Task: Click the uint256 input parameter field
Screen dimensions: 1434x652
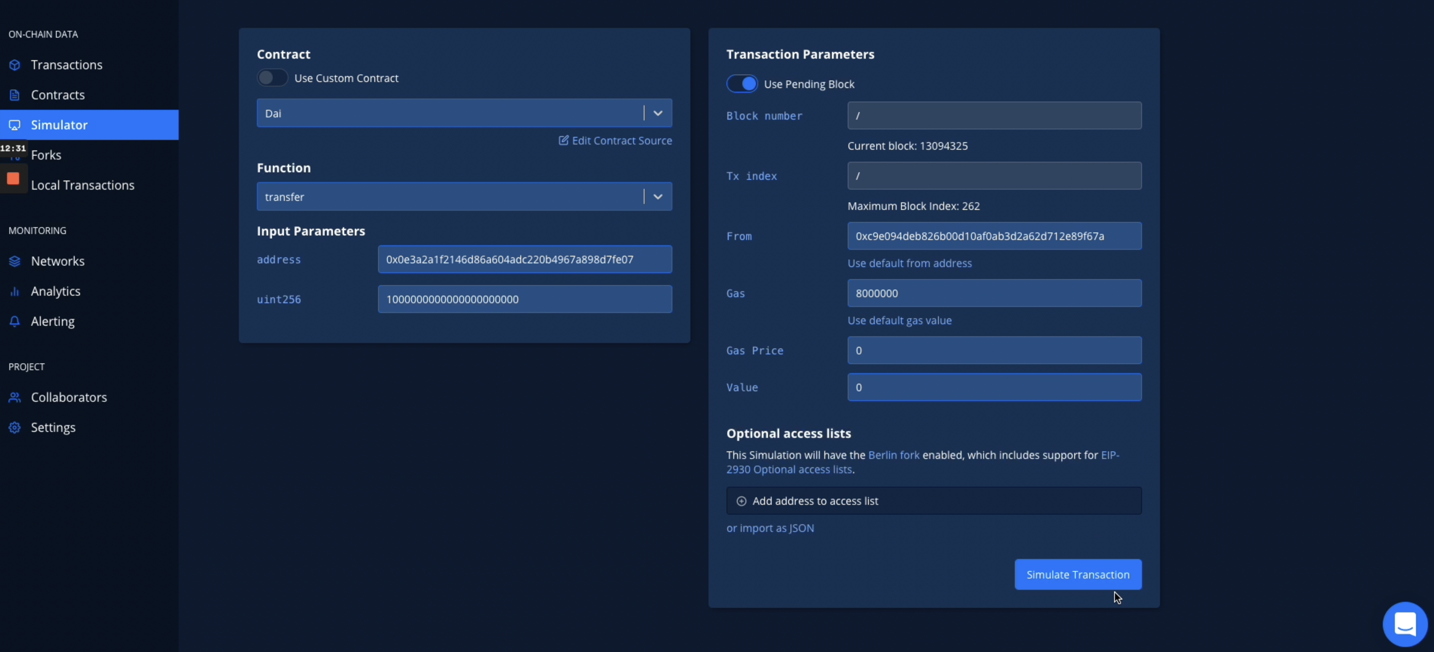Action: [524, 300]
